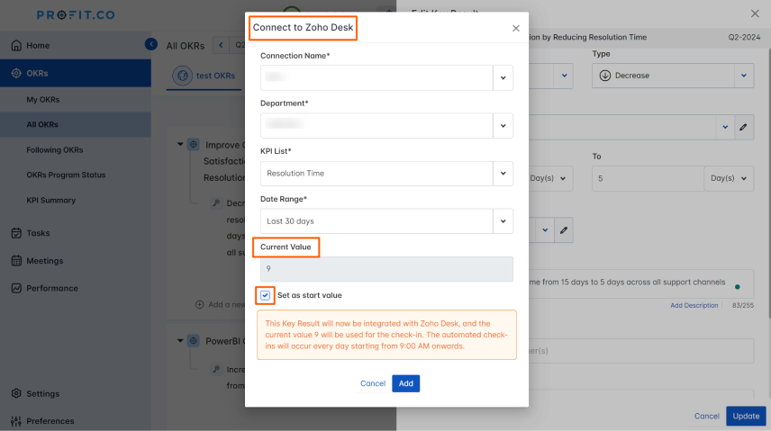Click the Profit.co logo
Viewport: 771px width, 431px height.
tap(76, 15)
